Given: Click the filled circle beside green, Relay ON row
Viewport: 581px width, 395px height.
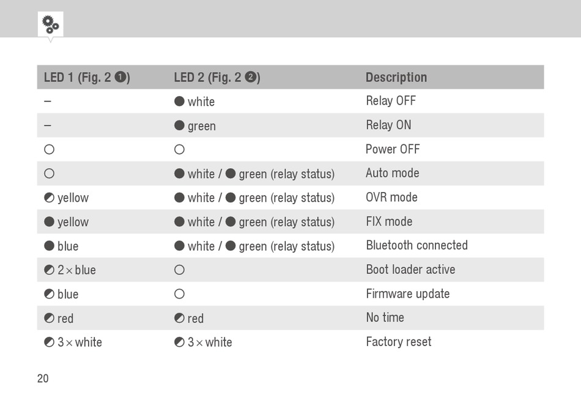Looking at the screenshot, I should coord(179,125).
